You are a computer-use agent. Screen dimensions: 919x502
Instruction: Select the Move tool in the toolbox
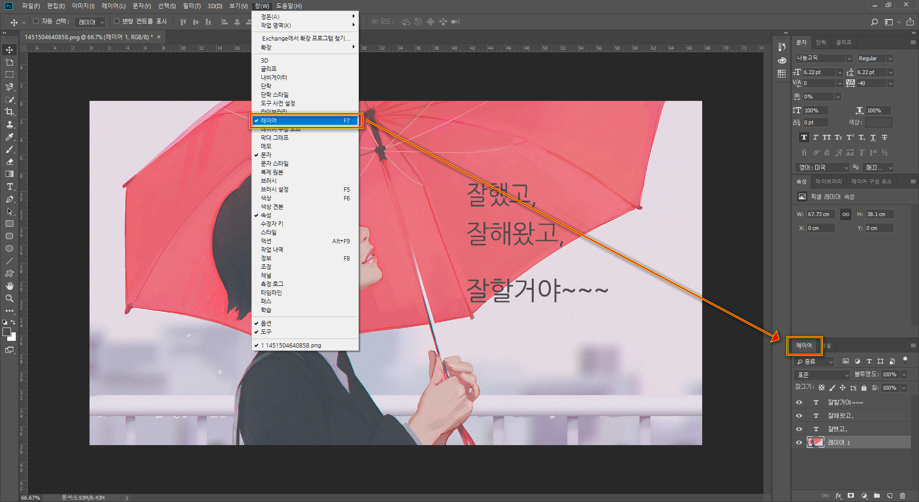[x=9, y=50]
